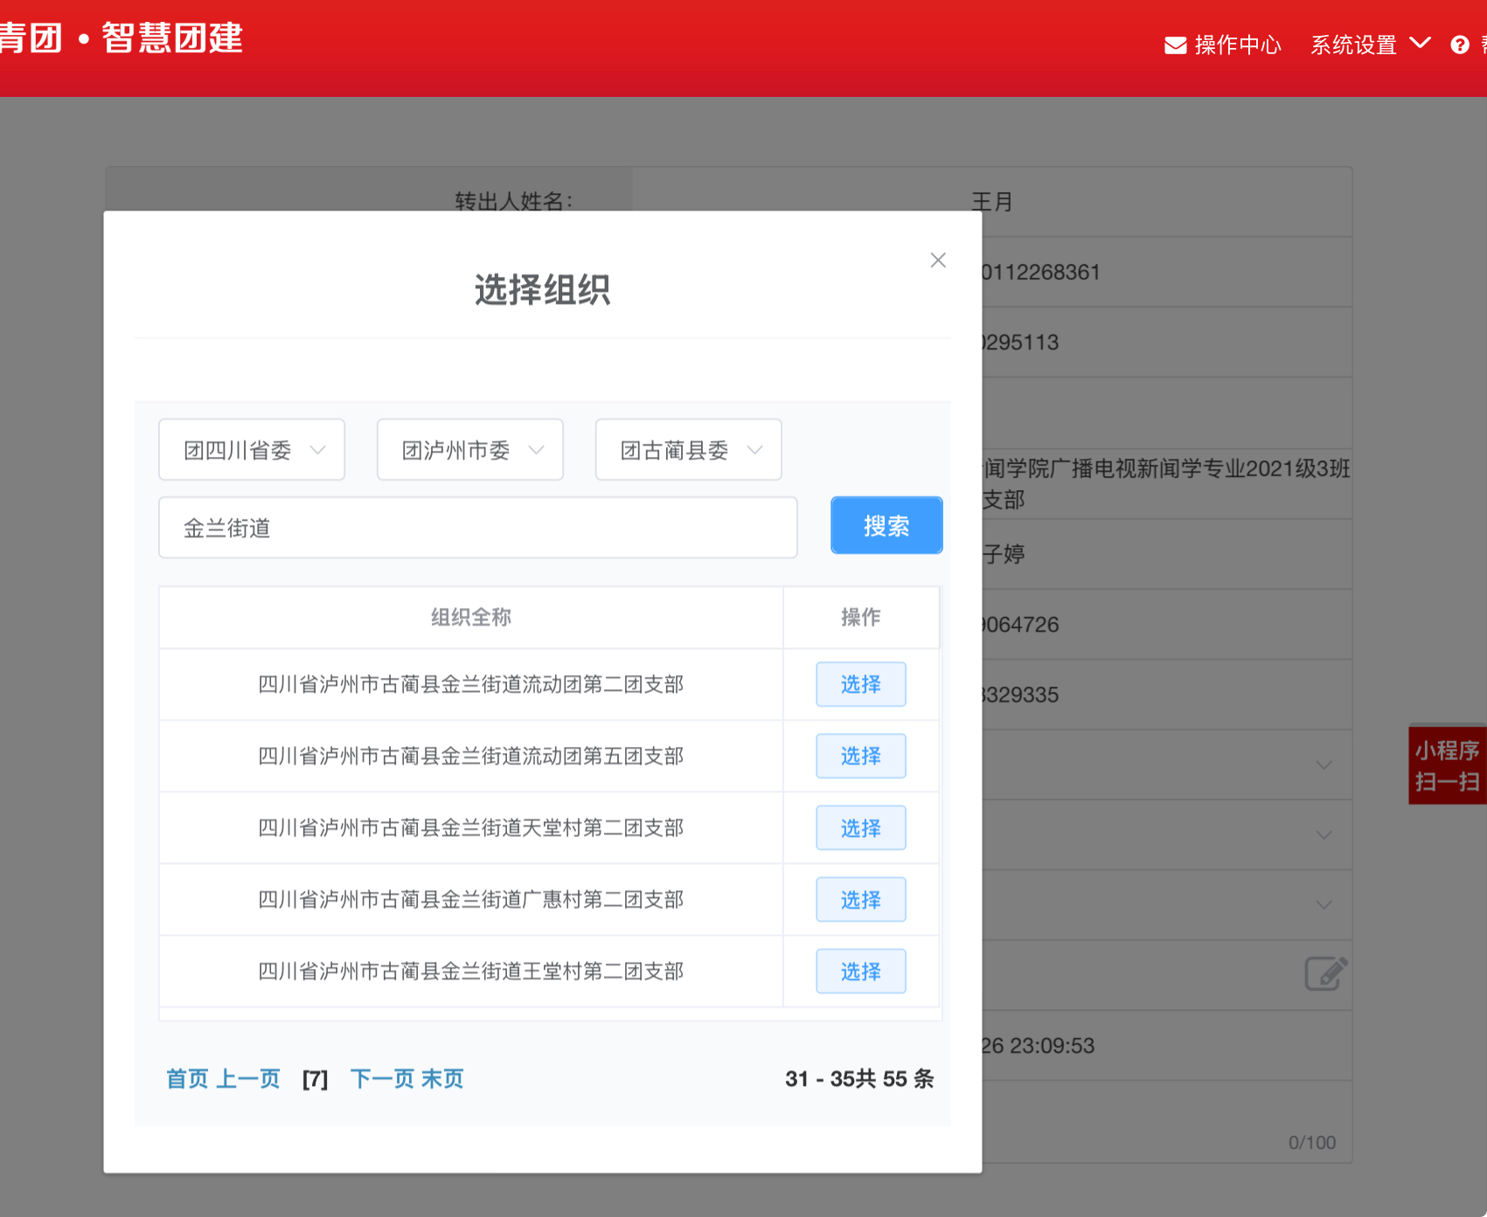This screenshot has width=1487, height=1217.
Task: Jump to 末页 last page
Action: coord(442,1079)
